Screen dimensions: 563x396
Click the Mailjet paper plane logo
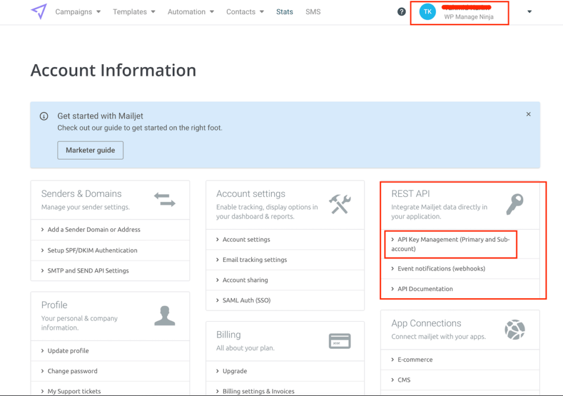pos(39,11)
